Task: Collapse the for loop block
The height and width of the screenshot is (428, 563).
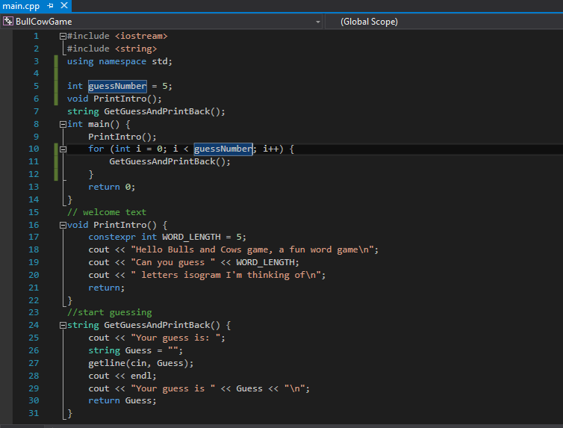Action: click(x=63, y=149)
